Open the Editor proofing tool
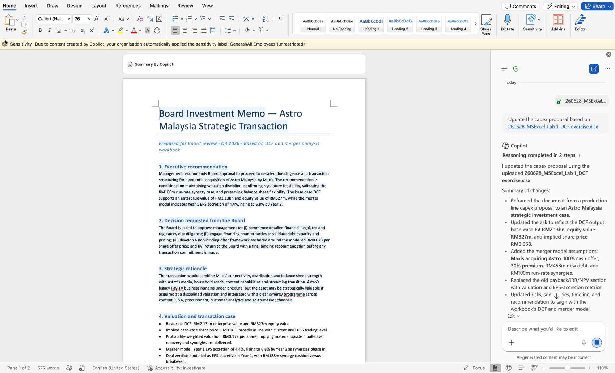The image size is (615, 373). click(580, 23)
